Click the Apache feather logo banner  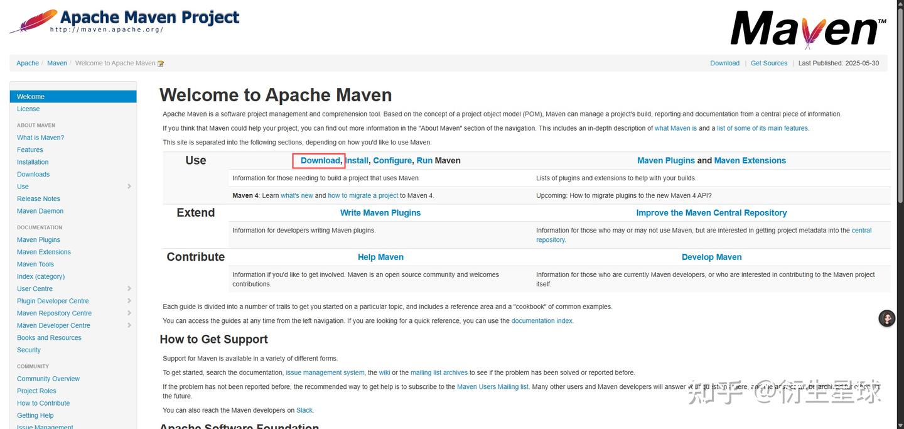coord(124,21)
